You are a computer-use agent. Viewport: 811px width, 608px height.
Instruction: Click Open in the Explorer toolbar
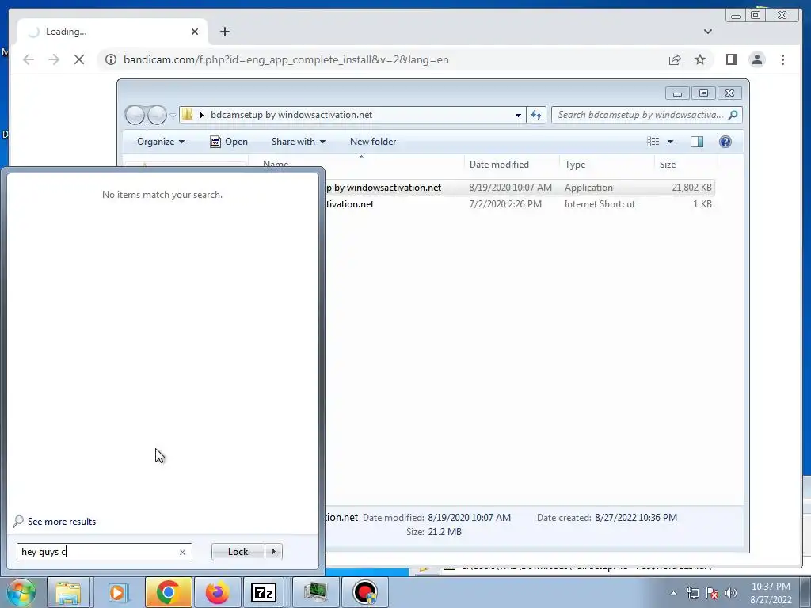[x=229, y=142]
